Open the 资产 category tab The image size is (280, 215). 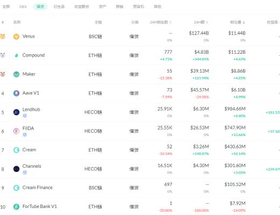coord(102,6)
